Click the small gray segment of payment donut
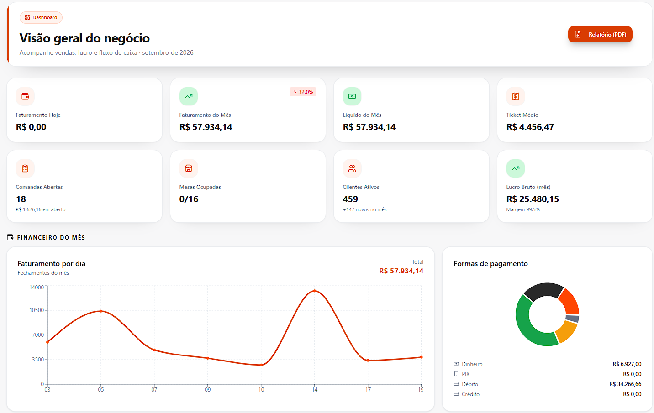 [572, 319]
